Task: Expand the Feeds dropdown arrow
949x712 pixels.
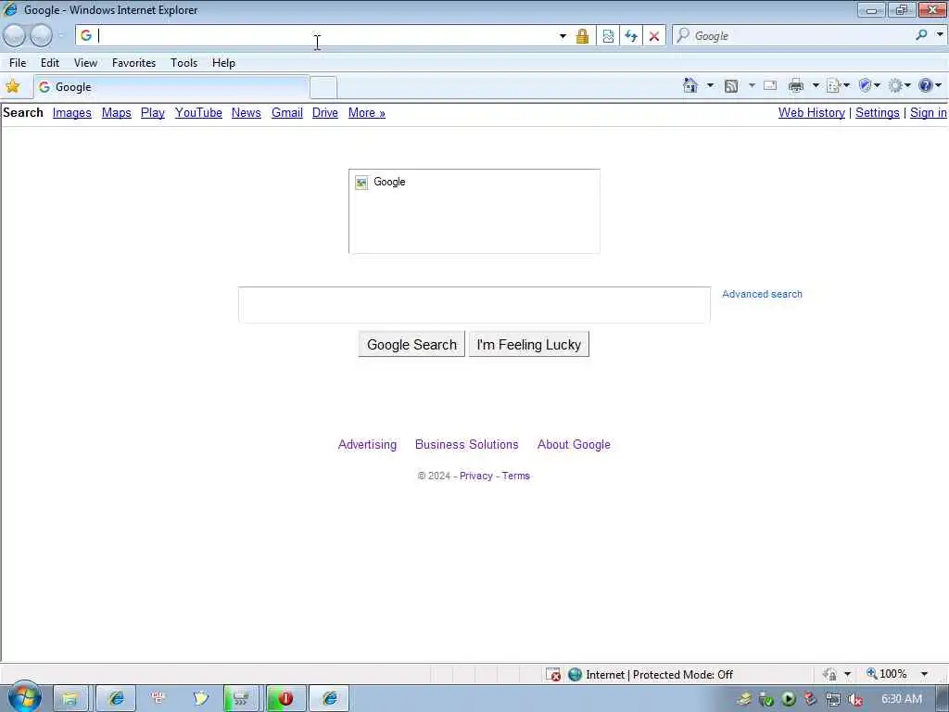Action: [x=752, y=85]
